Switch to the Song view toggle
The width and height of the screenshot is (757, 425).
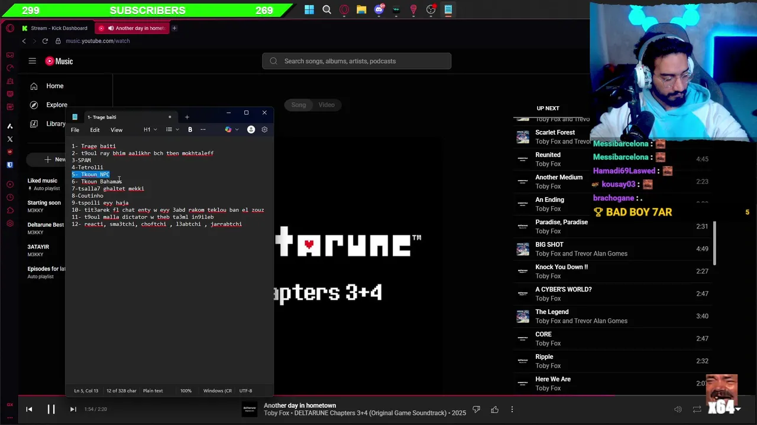tap(299, 105)
